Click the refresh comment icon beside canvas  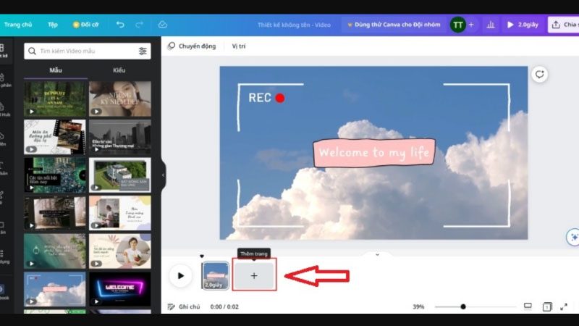click(x=539, y=75)
